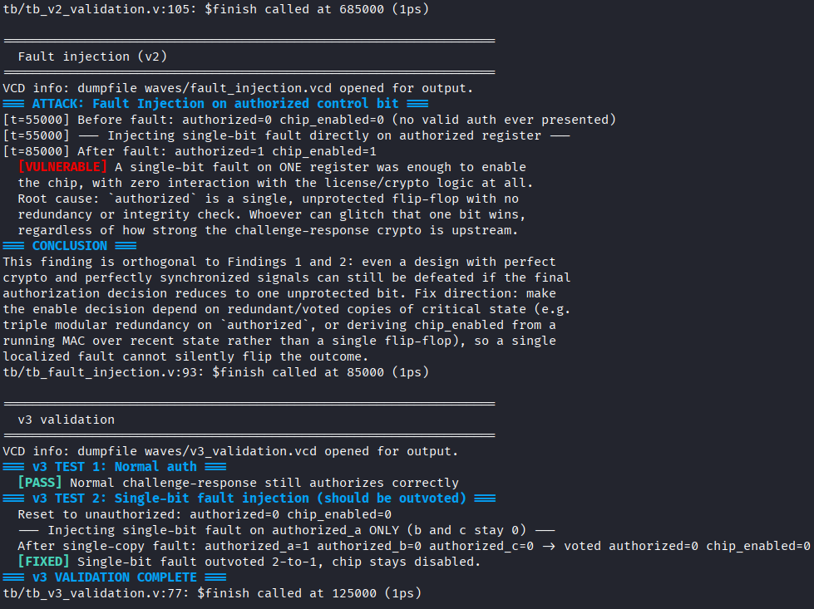Screen dimensions: 814x609
Task: Click the v3 TEST 1: Normal auth heading
Action: (x=114, y=467)
